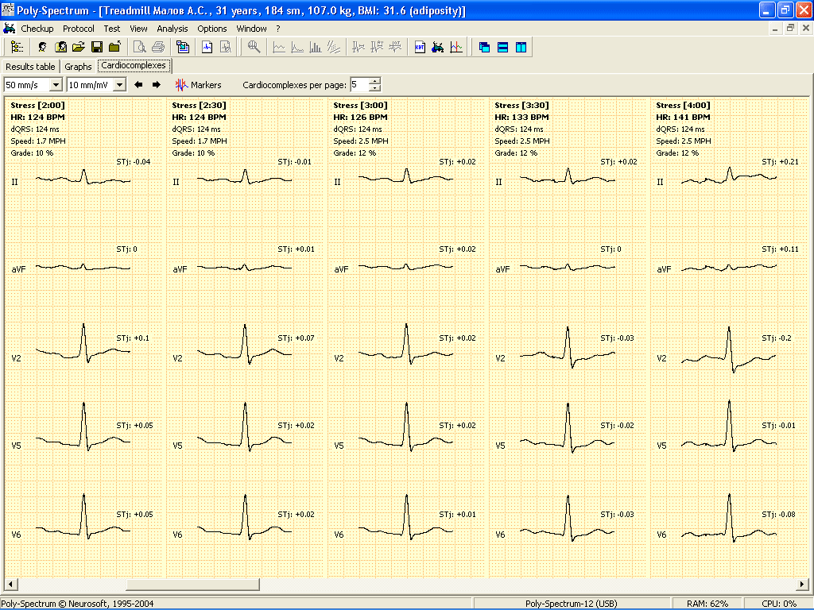Click the blue ECG document icon
This screenshot has height=610, width=814.
[x=207, y=47]
